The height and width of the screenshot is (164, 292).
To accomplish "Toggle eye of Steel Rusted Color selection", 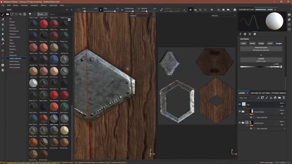I will point(251,128).
